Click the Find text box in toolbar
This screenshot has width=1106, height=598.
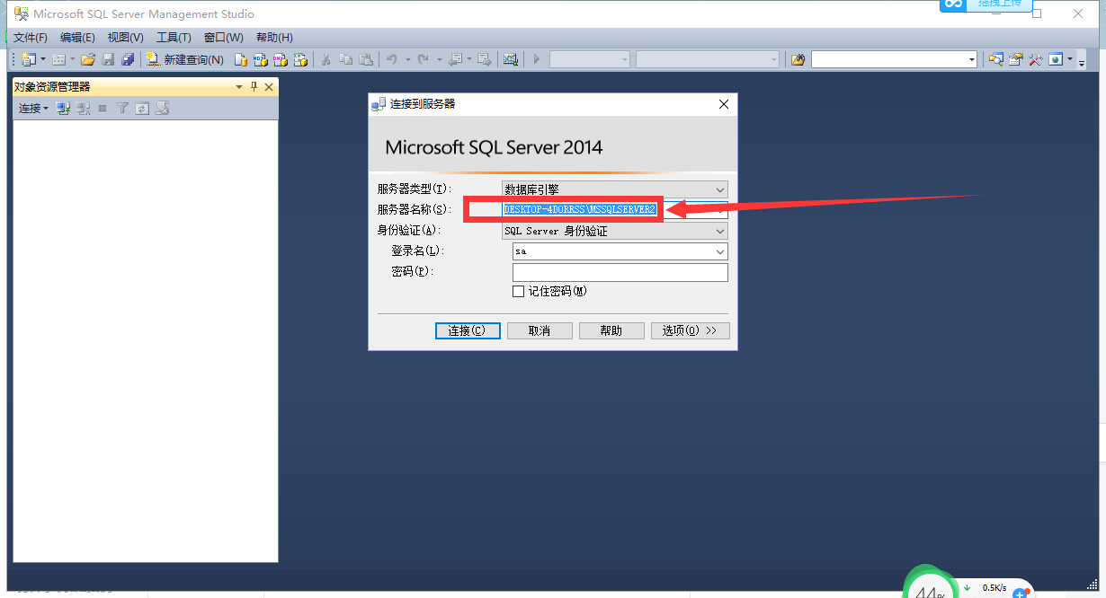point(888,59)
